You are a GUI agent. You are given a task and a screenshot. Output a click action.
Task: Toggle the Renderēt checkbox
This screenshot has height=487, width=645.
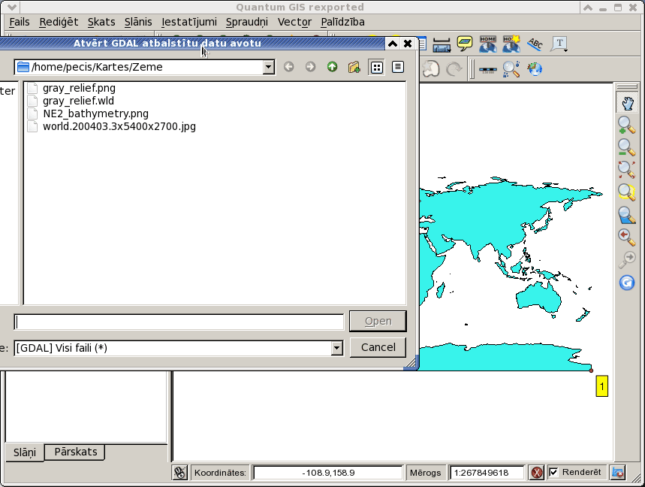pos(553,472)
